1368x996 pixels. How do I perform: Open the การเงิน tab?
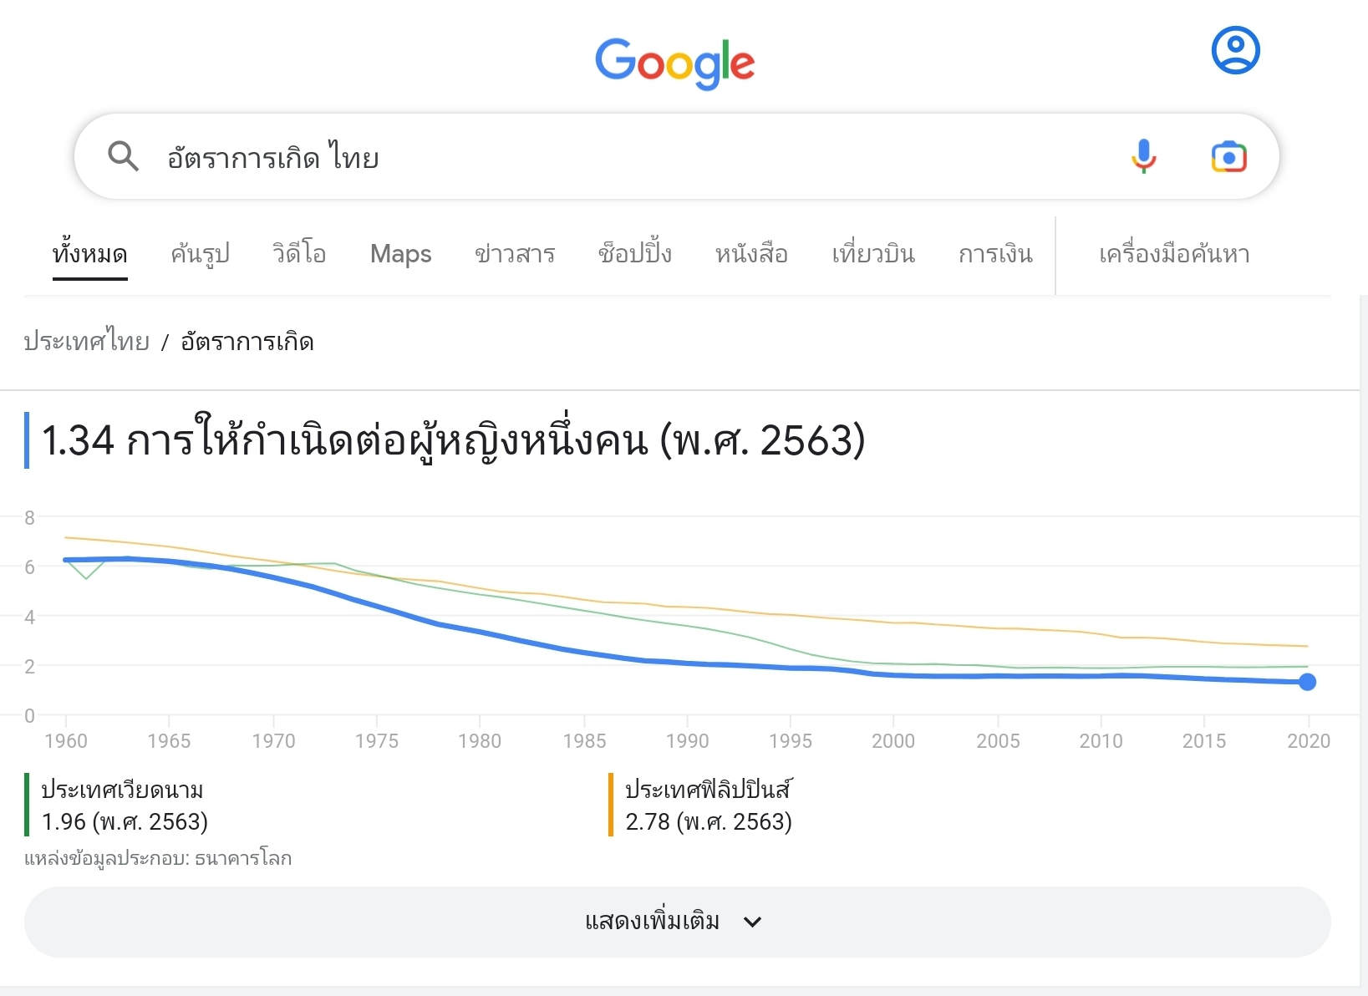(x=995, y=254)
